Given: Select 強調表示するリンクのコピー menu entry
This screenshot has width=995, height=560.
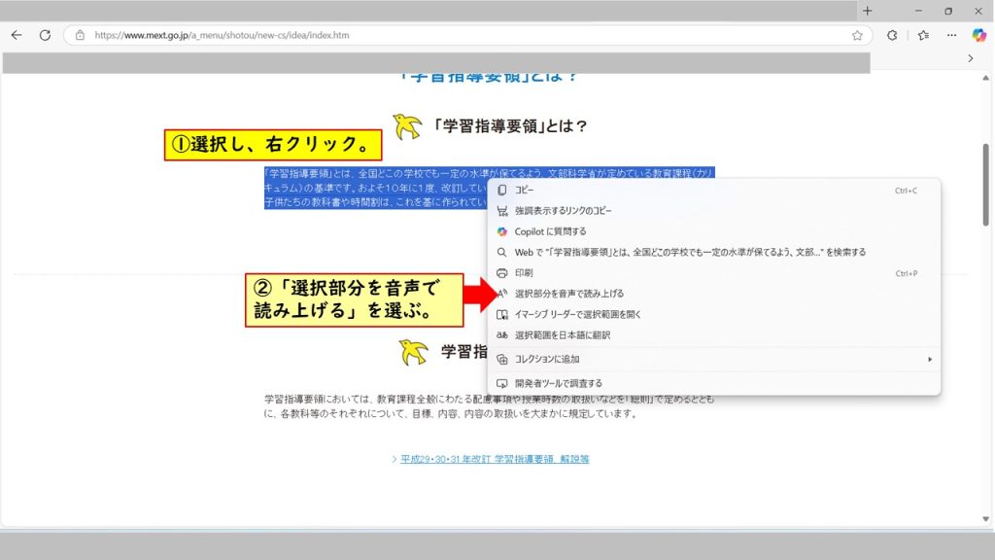Looking at the screenshot, I should click(564, 211).
